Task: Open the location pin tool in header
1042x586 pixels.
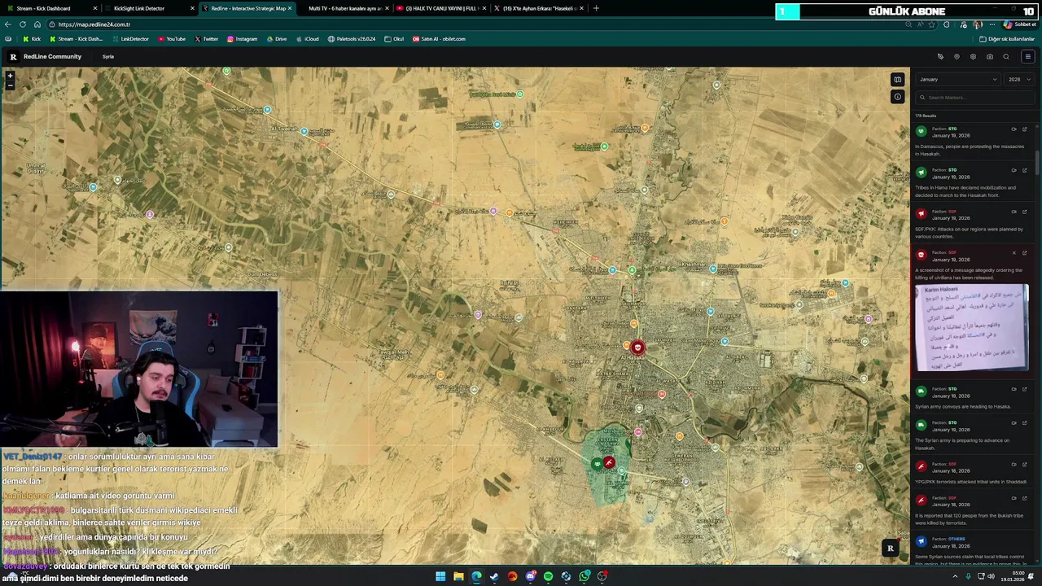Action: (x=957, y=57)
